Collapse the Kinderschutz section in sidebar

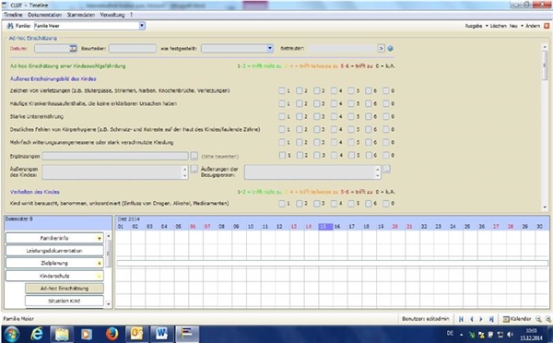100,276
